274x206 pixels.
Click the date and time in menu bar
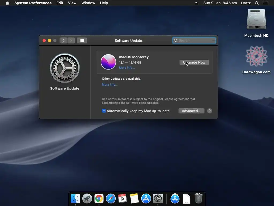coord(220,3)
